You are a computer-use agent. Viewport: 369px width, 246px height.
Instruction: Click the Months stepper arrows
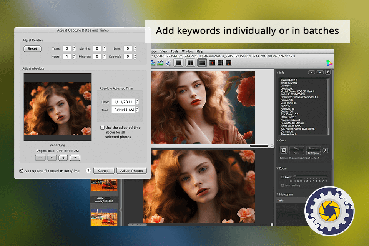104,48
